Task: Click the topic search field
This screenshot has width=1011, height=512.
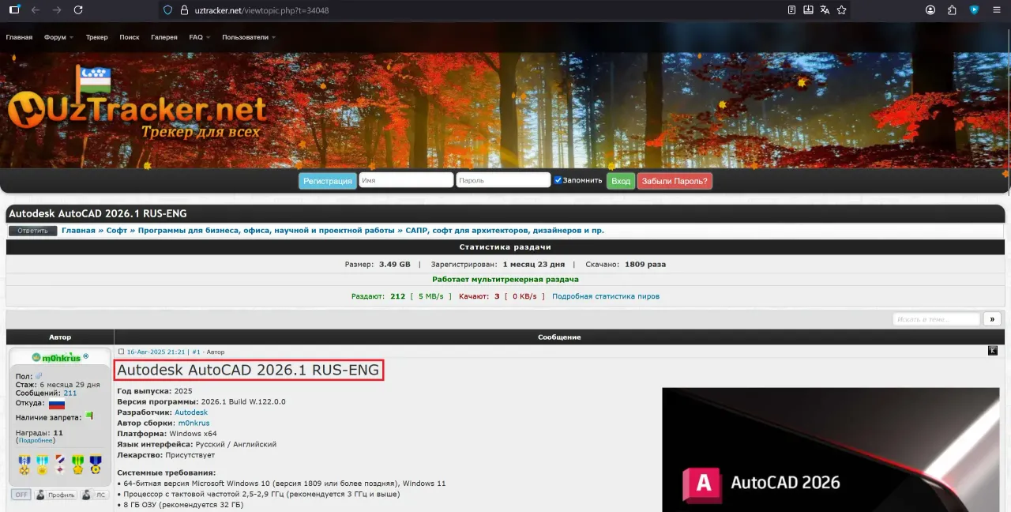Action: [936, 319]
